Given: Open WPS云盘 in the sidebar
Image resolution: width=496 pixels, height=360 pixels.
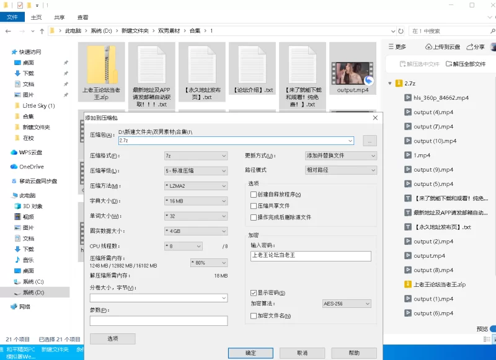Looking at the screenshot, I should click(x=31, y=152).
